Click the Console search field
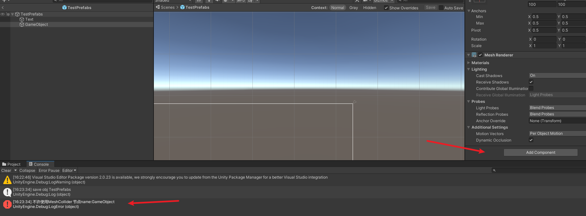This screenshot has width=586, height=216. click(538, 170)
